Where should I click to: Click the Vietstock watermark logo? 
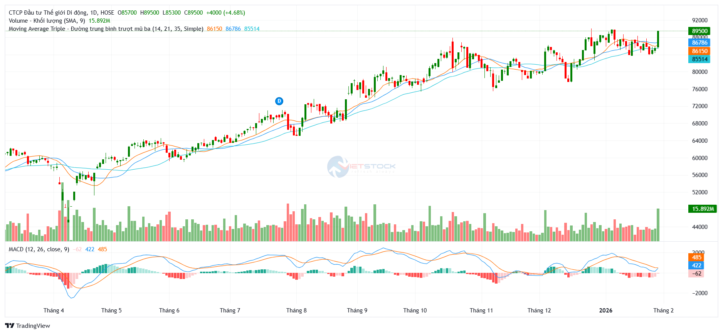click(x=361, y=167)
